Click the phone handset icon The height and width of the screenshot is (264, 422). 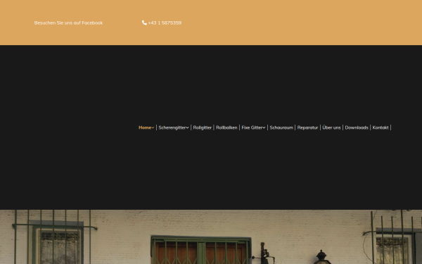coord(144,23)
